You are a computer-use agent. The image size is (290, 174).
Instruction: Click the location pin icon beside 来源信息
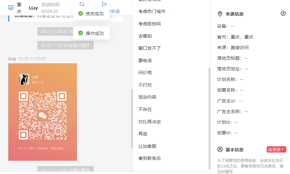pos(220,14)
